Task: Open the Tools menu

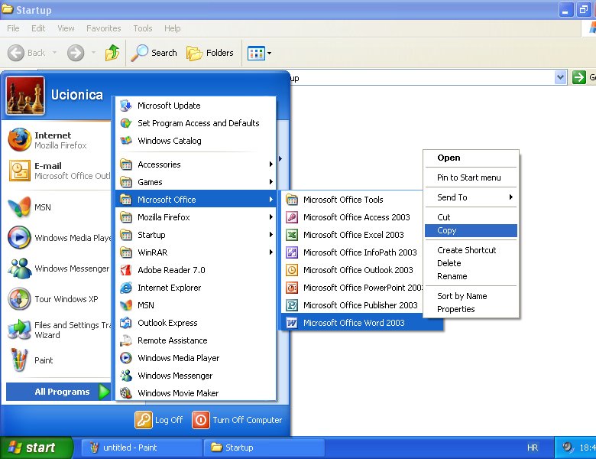Action: (143, 28)
